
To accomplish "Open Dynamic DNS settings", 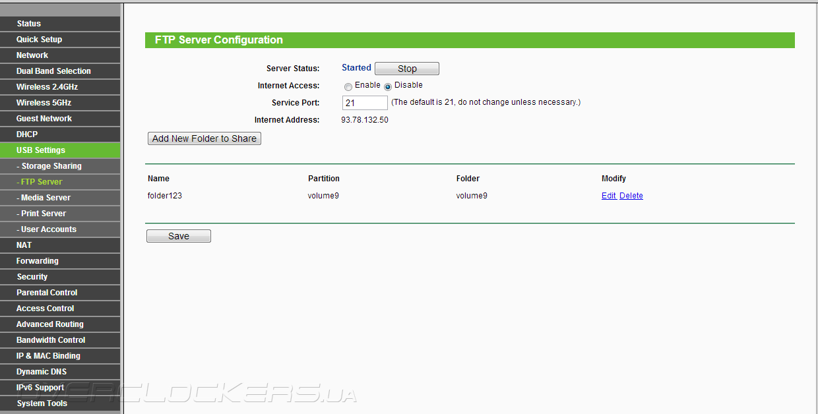I will point(60,372).
